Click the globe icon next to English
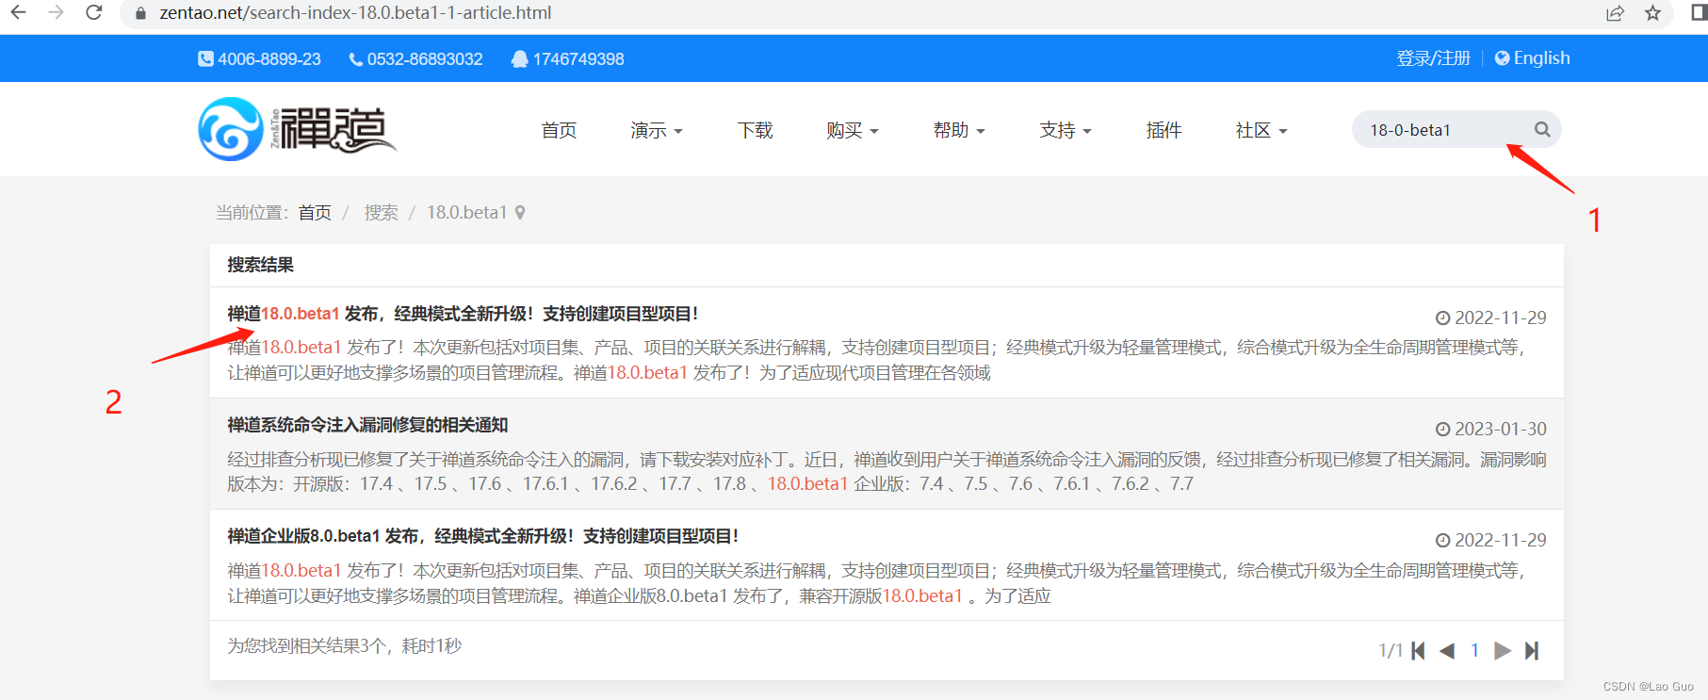This screenshot has width=1708, height=700. (x=1502, y=57)
